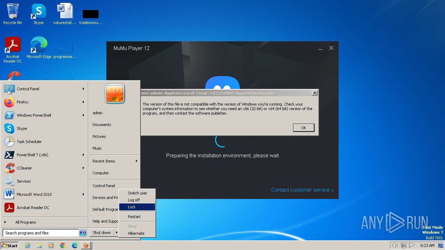Open Task Scheduler from Start menu

44,142
